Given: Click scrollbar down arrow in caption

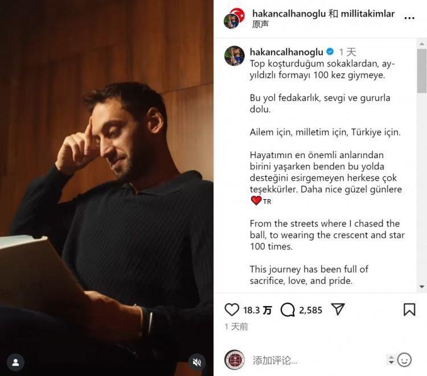Looking at the screenshot, I should (x=421, y=287).
